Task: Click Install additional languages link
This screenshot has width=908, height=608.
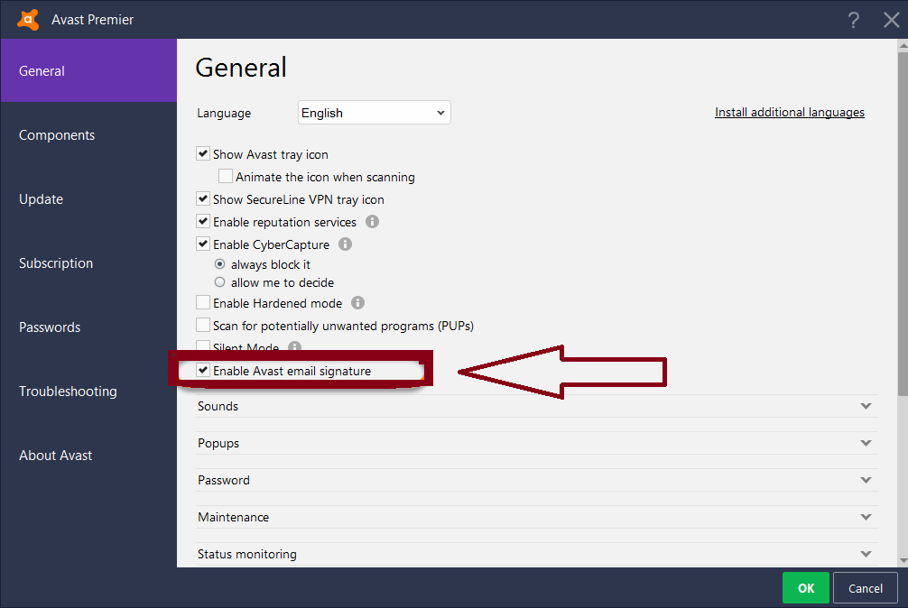Action: (x=789, y=112)
